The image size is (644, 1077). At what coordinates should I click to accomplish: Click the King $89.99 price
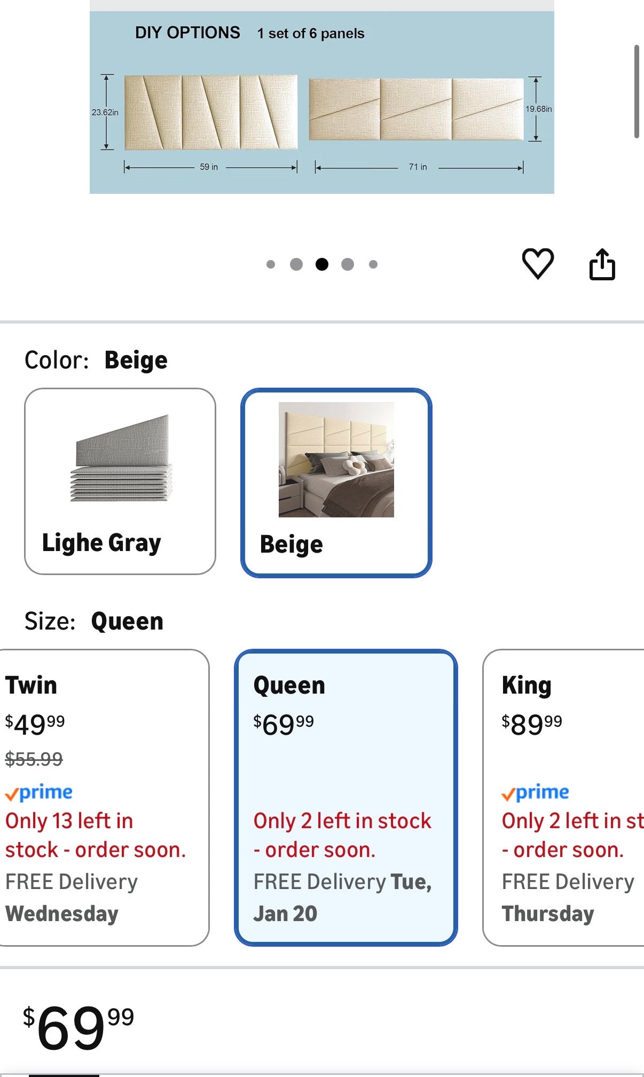point(532,725)
